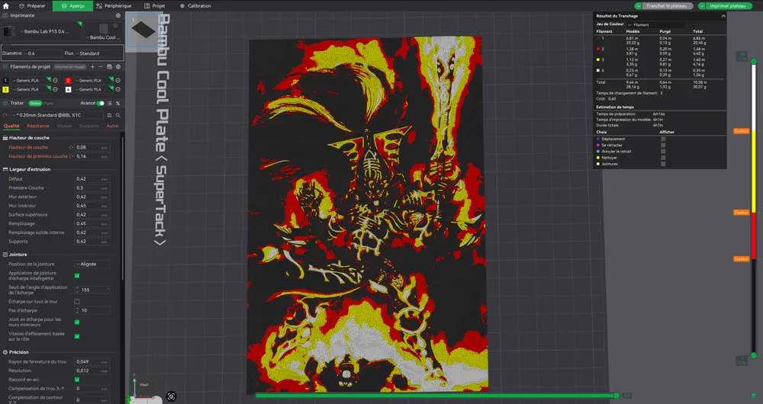Open printer settings gear in Imprimante section
The height and width of the screenshot is (404, 763).
click(x=118, y=15)
